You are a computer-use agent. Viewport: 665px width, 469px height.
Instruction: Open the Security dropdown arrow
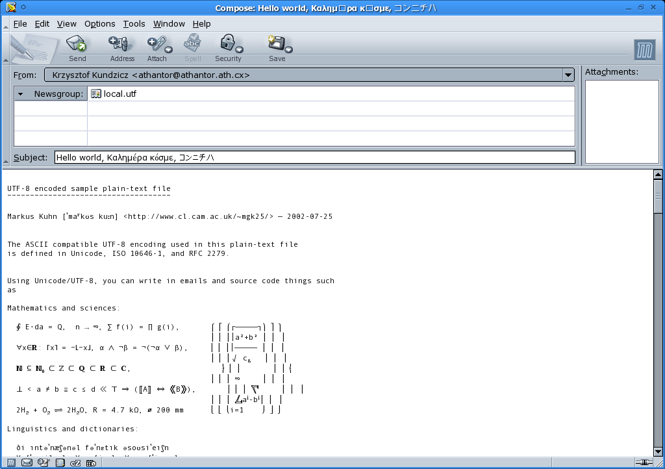[239, 49]
